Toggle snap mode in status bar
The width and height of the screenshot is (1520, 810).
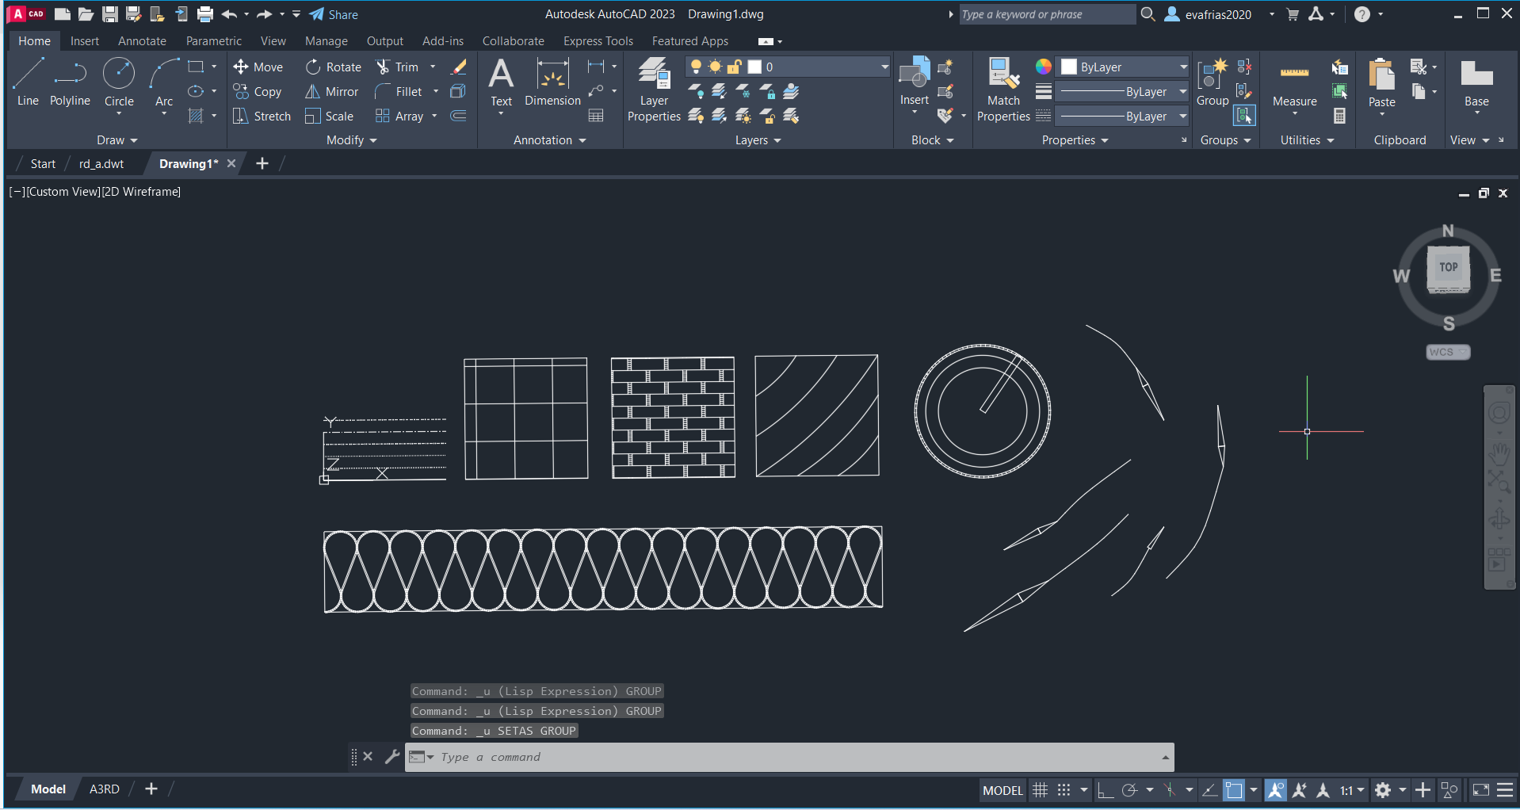[x=1064, y=790]
